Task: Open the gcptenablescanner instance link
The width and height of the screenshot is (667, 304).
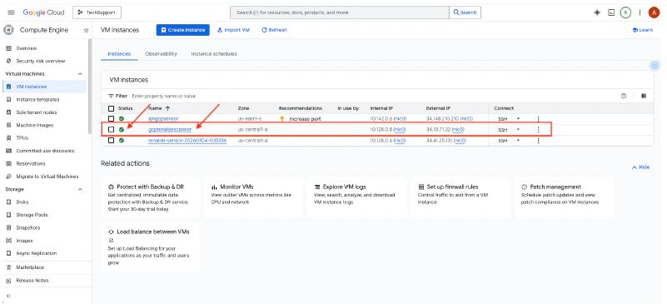Action: (170, 129)
